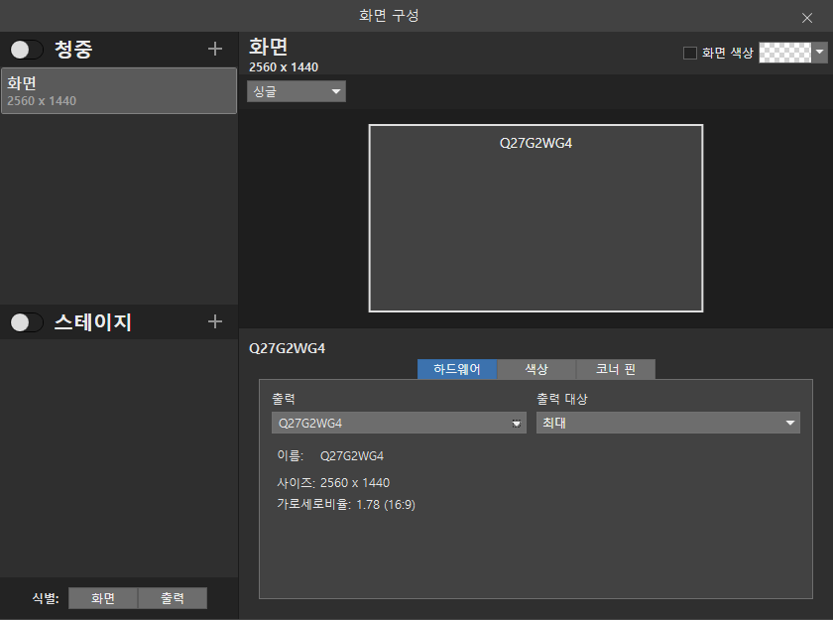Click the 2560 x 1440 text under 화면 heading
This screenshot has width=833, height=620.
tap(284, 67)
